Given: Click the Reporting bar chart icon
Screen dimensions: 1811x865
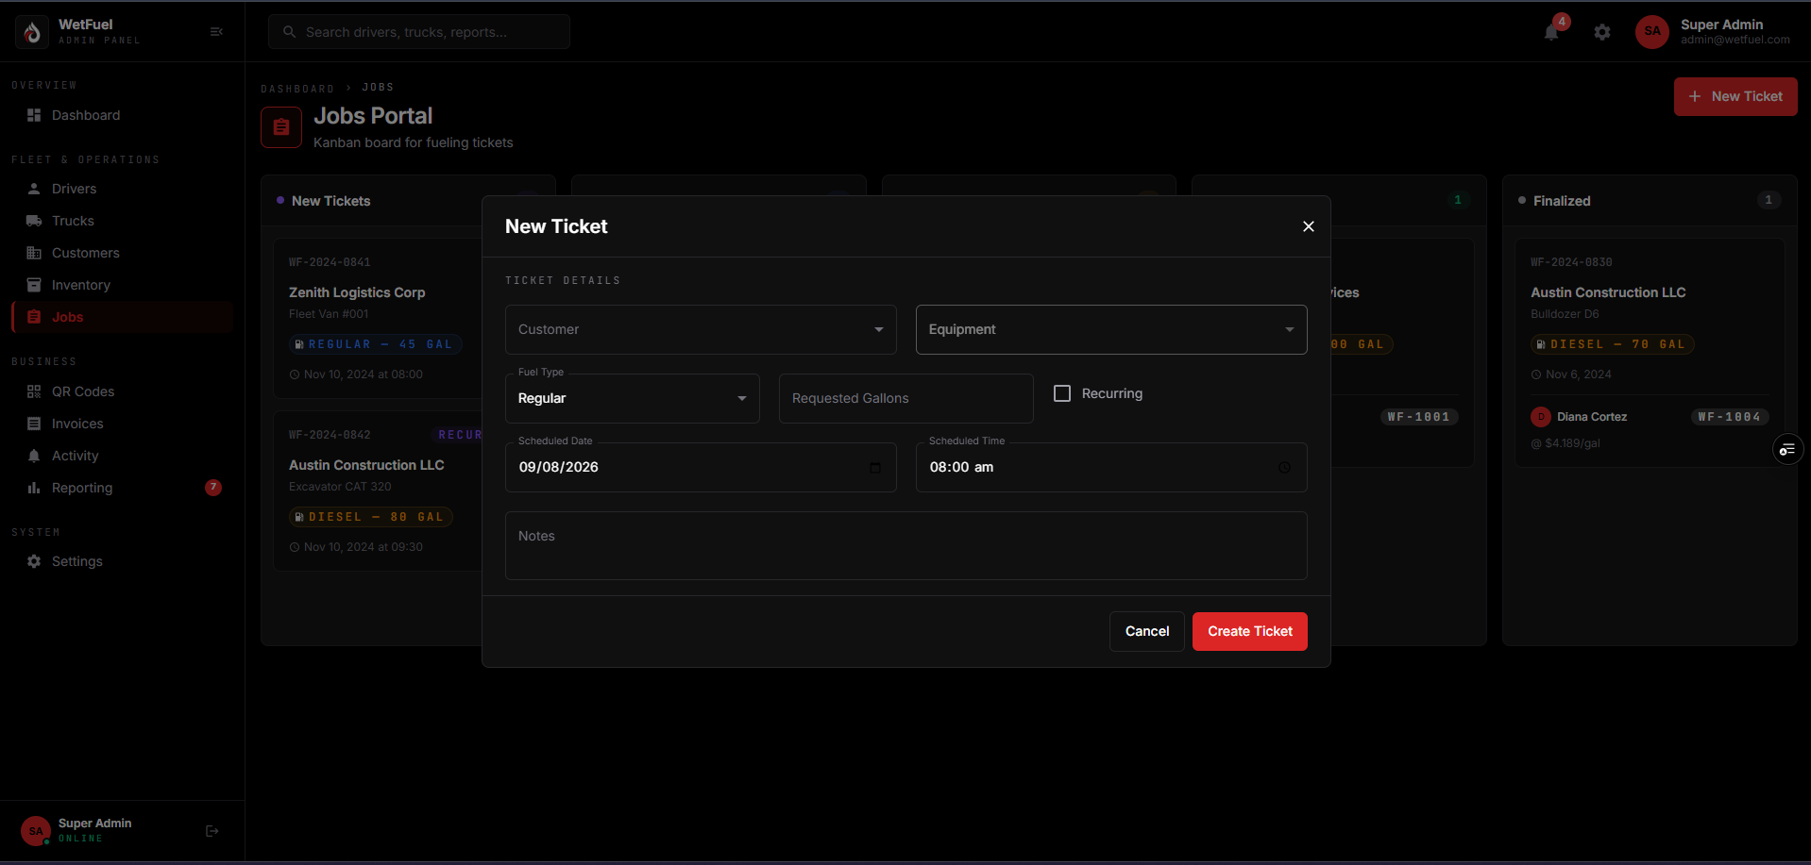Looking at the screenshot, I should coord(34,488).
